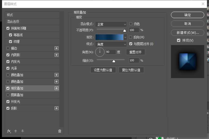The width and height of the screenshot is (209, 139).
Task: Select the 外发光 effect entry
Action: click(15, 102)
